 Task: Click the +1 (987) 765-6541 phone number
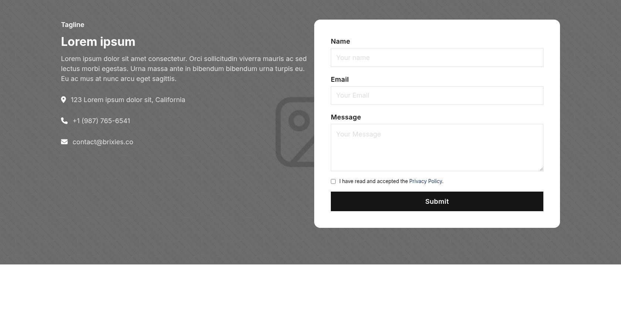[x=101, y=121]
